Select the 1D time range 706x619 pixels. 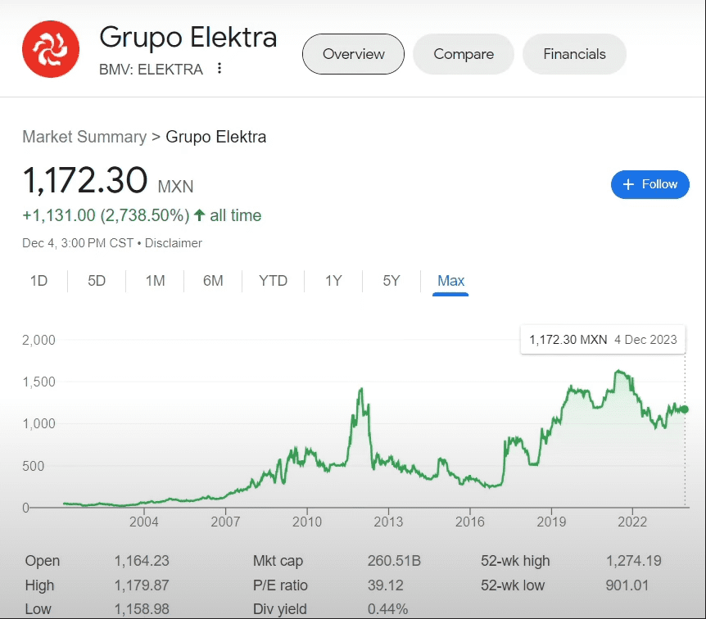tap(38, 281)
